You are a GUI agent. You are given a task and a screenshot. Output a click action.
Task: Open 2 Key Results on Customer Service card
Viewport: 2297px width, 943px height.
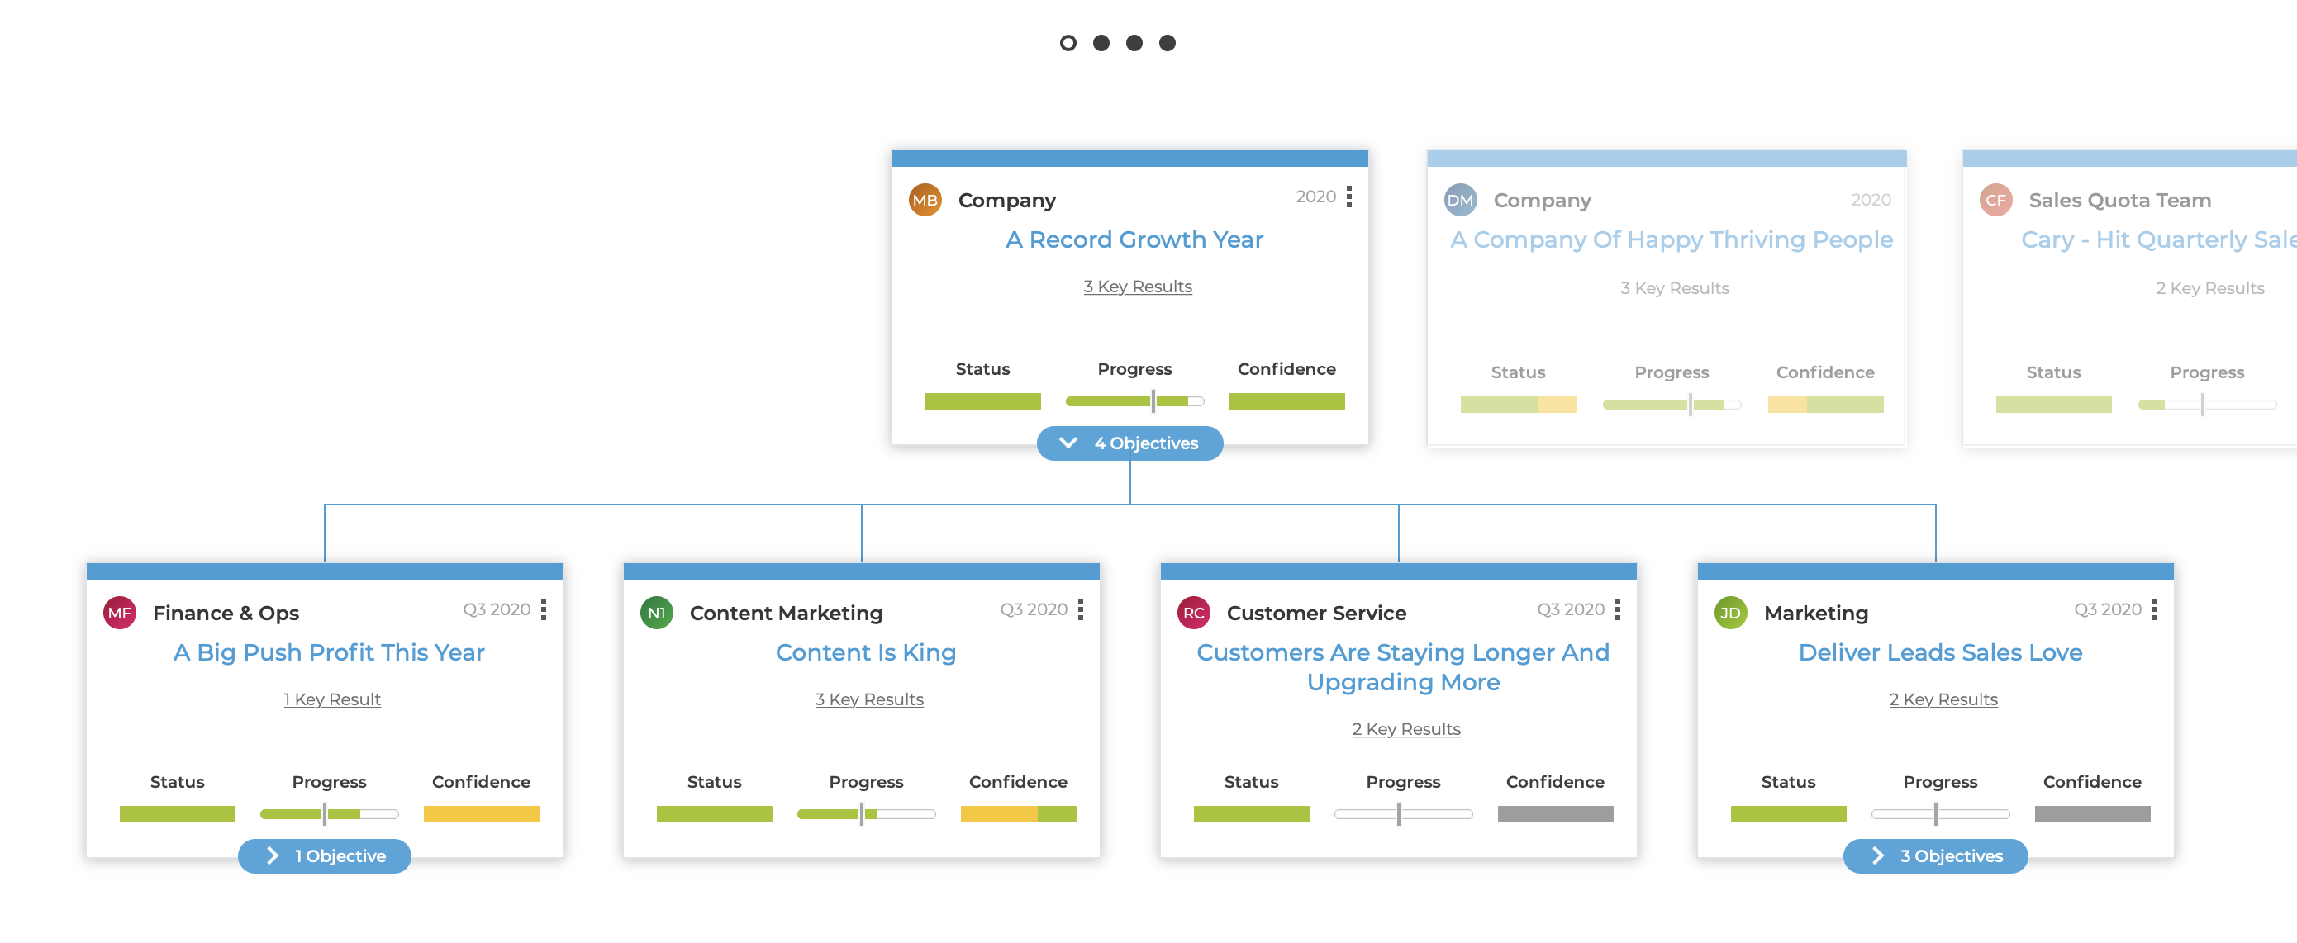coord(1406,729)
